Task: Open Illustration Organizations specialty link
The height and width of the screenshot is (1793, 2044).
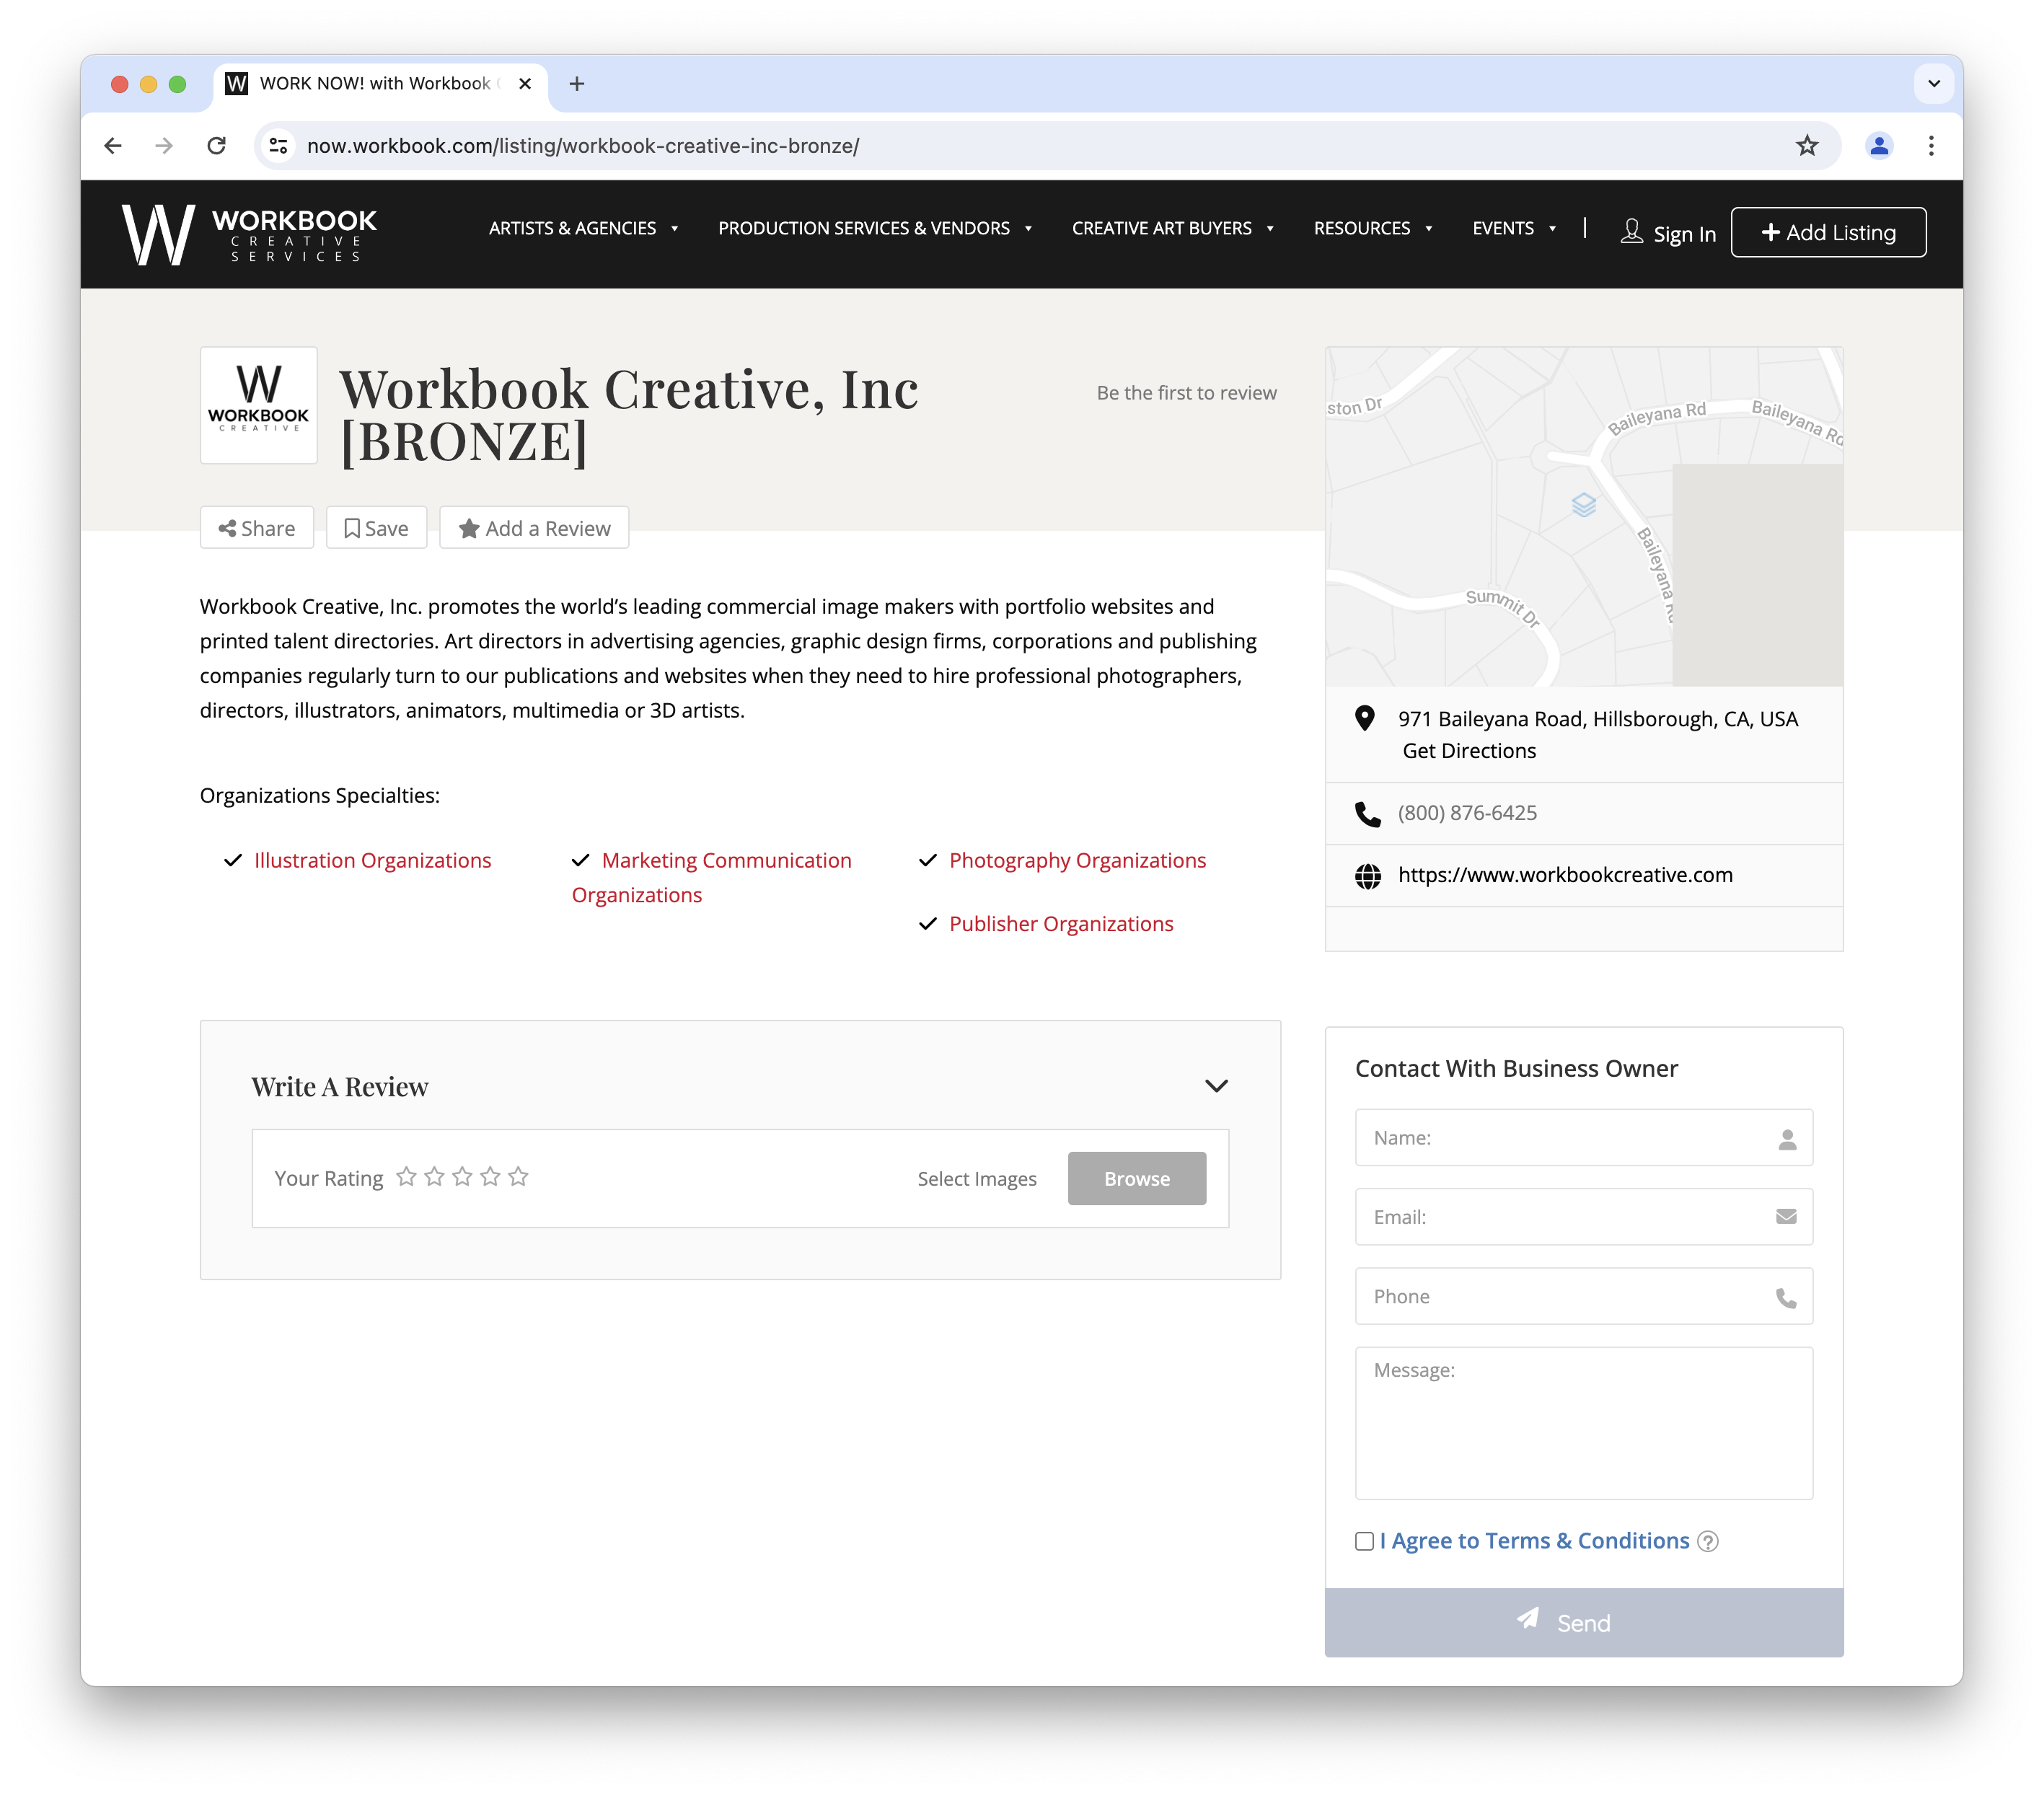Action: pos(372,861)
